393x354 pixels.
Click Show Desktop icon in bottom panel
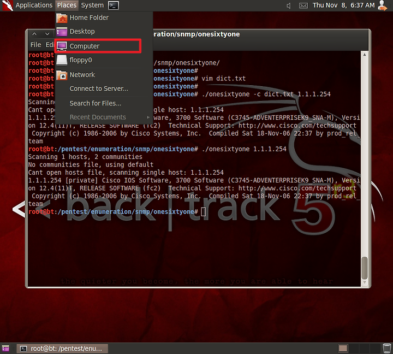5,348
